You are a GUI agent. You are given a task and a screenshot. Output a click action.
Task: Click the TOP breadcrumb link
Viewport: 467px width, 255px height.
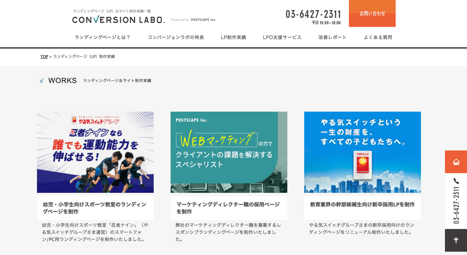(x=44, y=57)
